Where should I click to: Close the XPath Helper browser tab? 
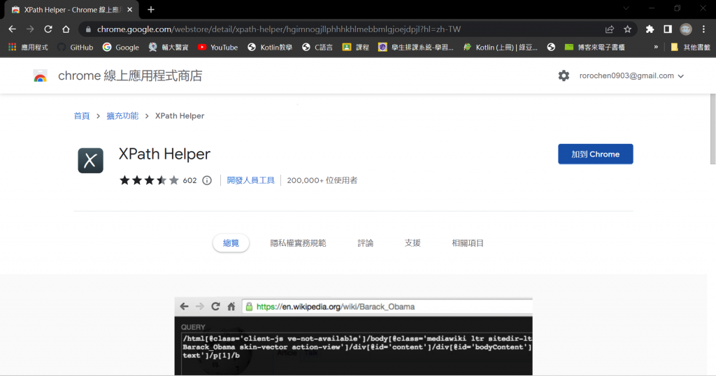pos(129,10)
